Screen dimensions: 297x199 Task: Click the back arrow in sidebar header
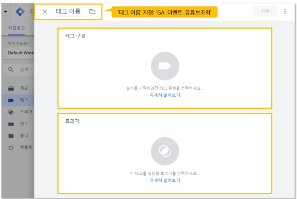[x=5, y=12]
